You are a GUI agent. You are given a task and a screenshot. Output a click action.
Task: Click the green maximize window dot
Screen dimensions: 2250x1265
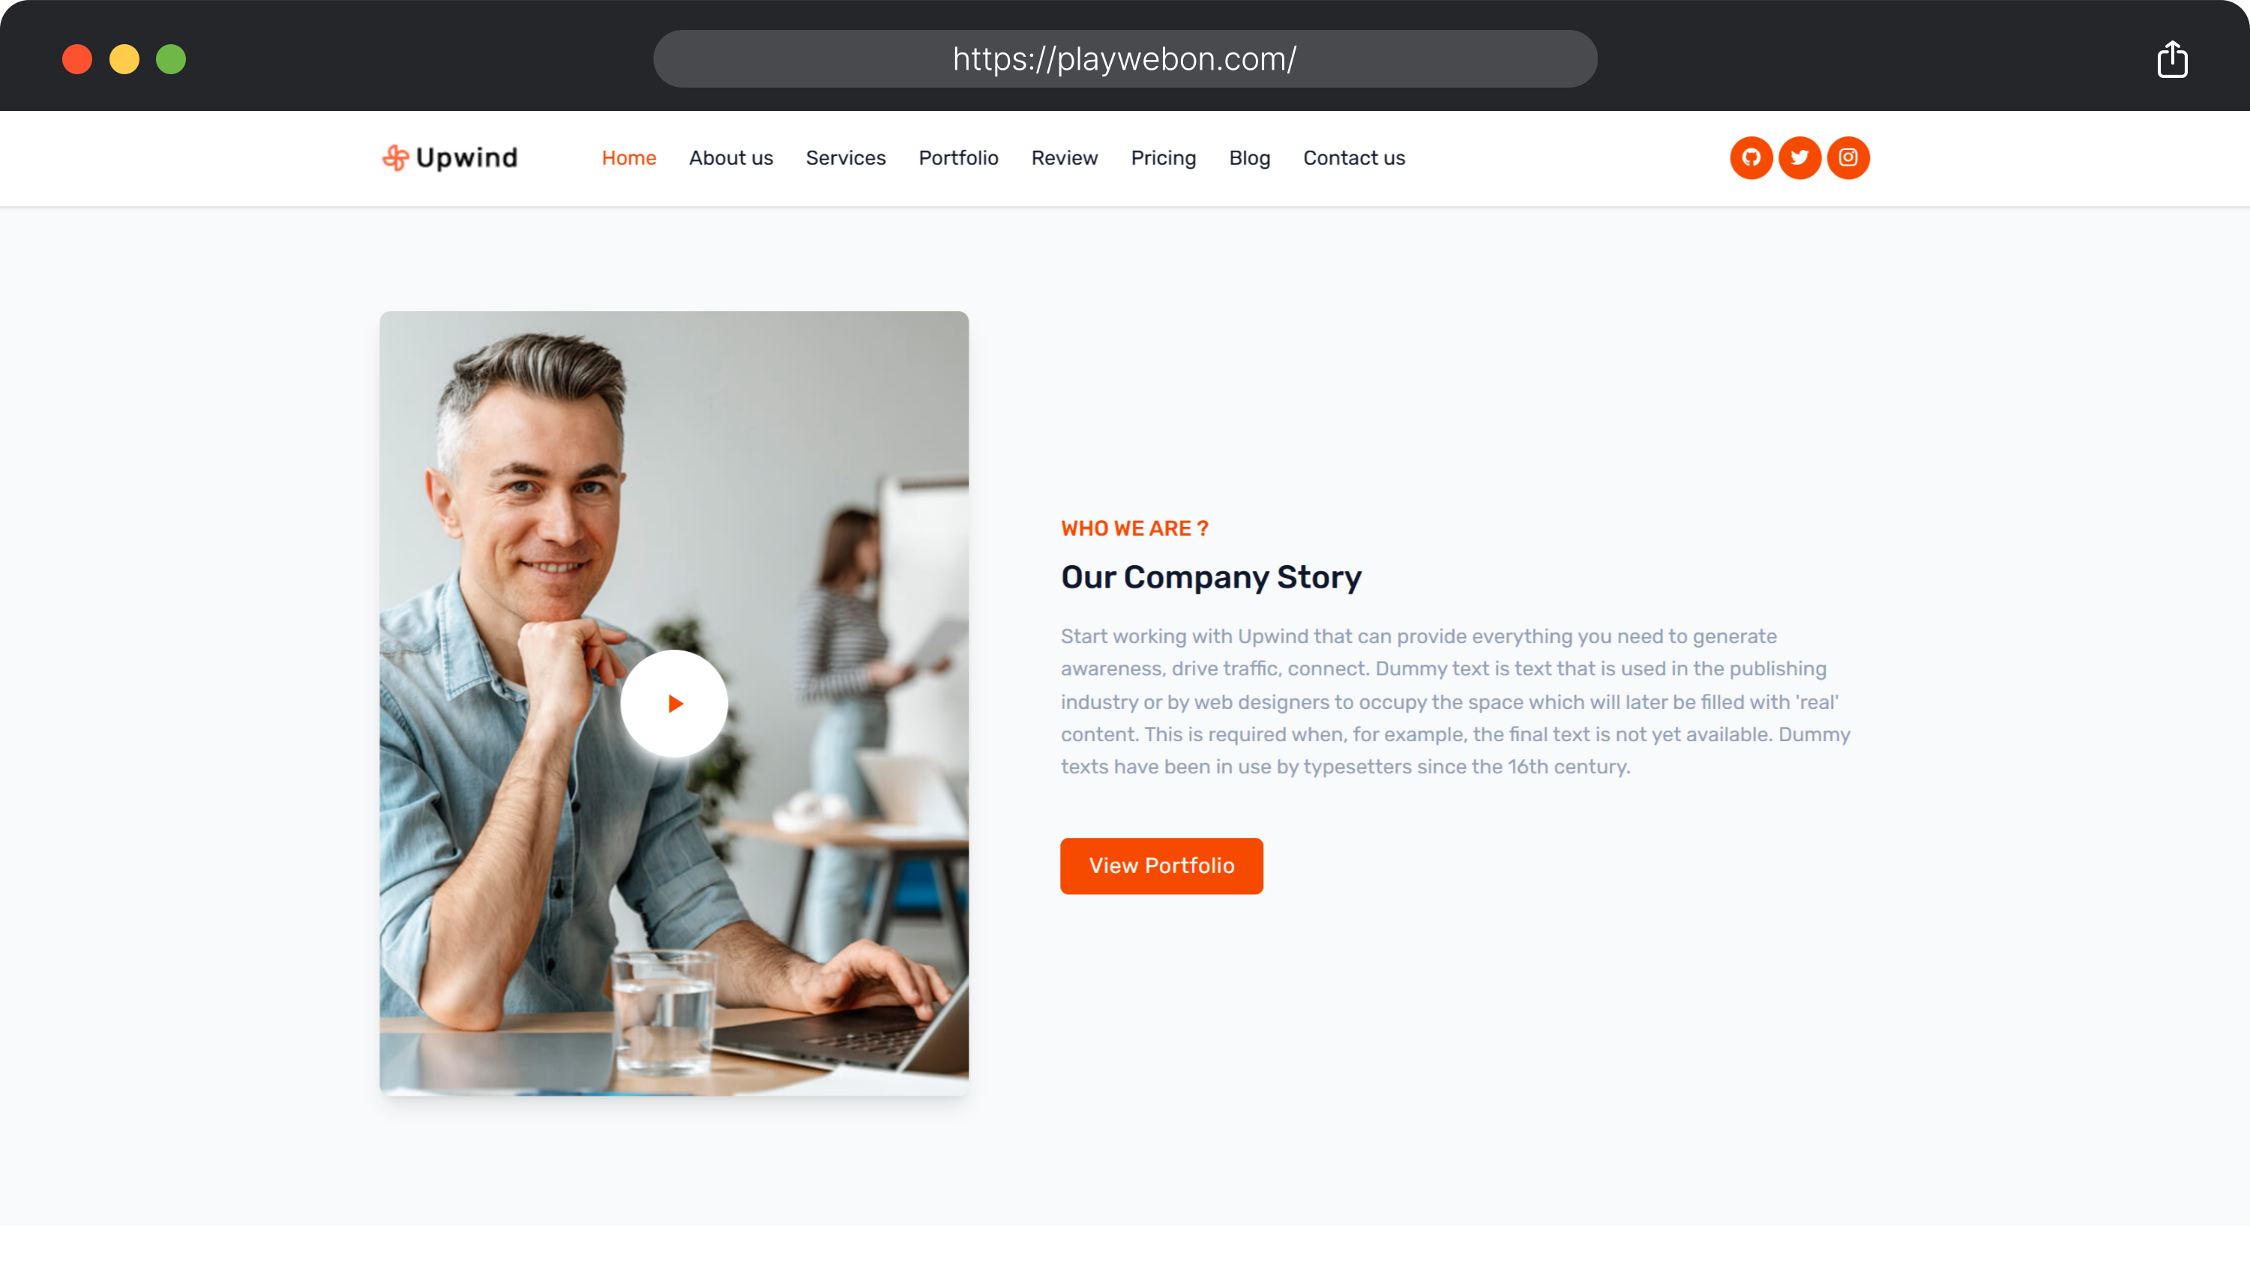[171, 59]
